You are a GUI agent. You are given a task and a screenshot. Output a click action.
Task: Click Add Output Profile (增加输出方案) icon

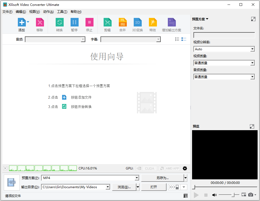point(172,22)
